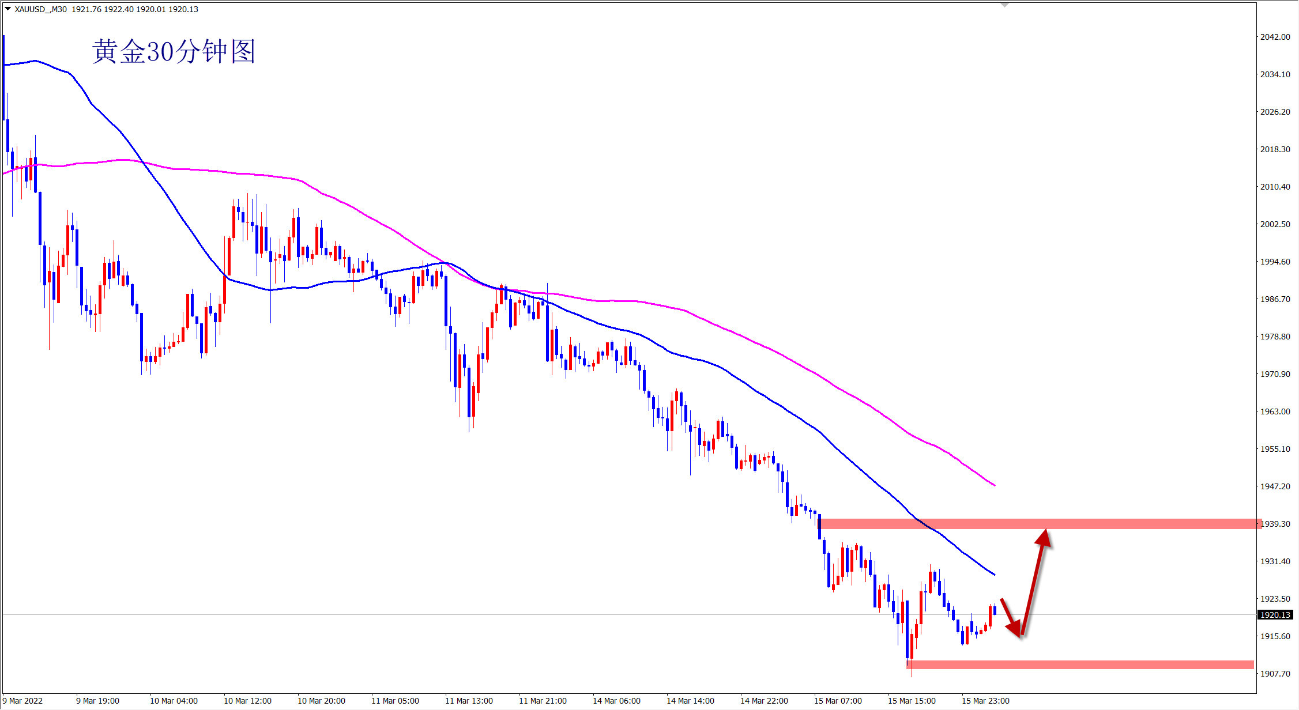
Task: Click the 1939.30 price axis label
Action: [x=1275, y=524]
